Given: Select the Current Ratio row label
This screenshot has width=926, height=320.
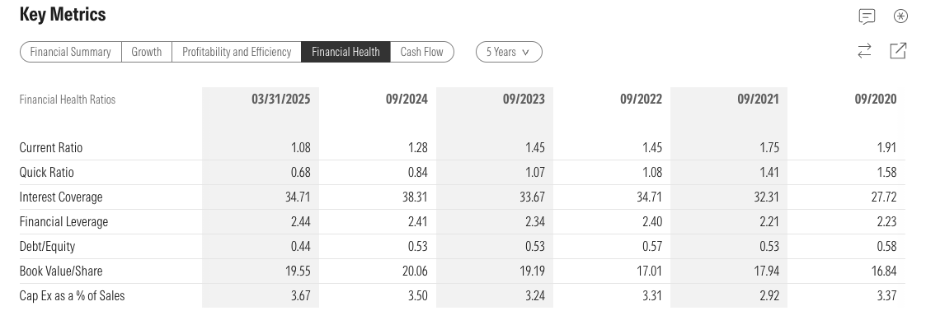Looking at the screenshot, I should click(x=51, y=147).
